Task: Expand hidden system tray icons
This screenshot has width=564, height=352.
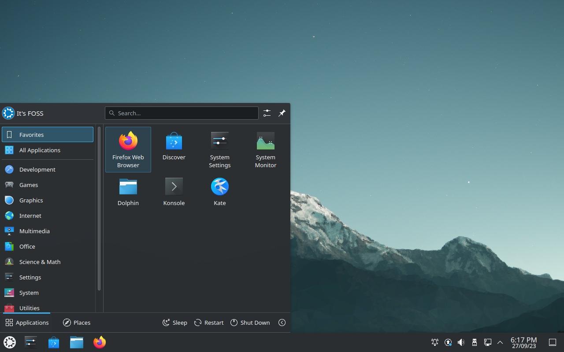Action: coord(500,342)
